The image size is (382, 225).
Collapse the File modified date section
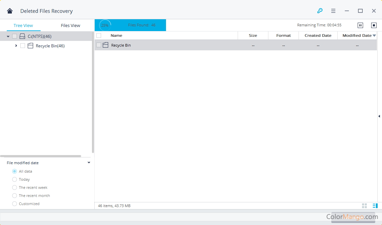tap(89, 162)
